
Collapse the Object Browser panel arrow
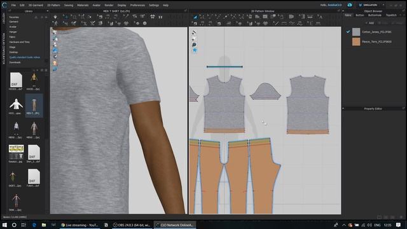click(x=343, y=11)
